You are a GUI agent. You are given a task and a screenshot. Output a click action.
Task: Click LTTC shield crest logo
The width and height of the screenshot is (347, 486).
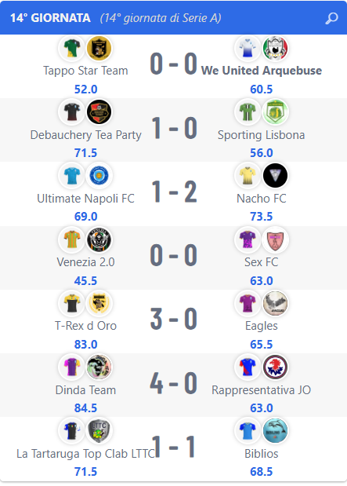point(99,431)
